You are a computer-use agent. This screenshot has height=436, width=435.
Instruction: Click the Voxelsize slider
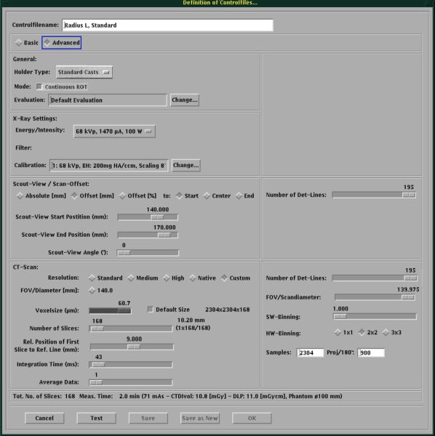(110, 310)
